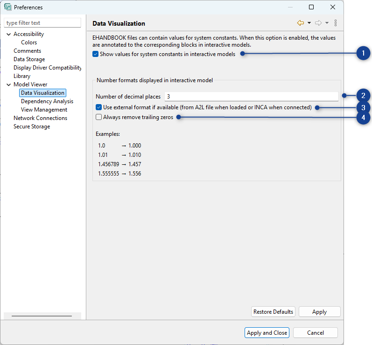The height and width of the screenshot is (345, 372).
Task: Open Dependency Analysis preferences
Action: tap(47, 101)
